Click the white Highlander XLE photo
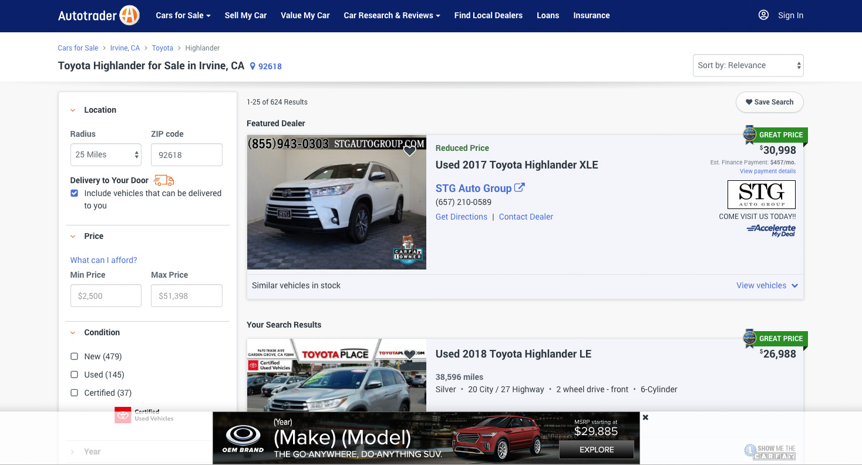Screen dimensions: 862x465 click(336, 203)
